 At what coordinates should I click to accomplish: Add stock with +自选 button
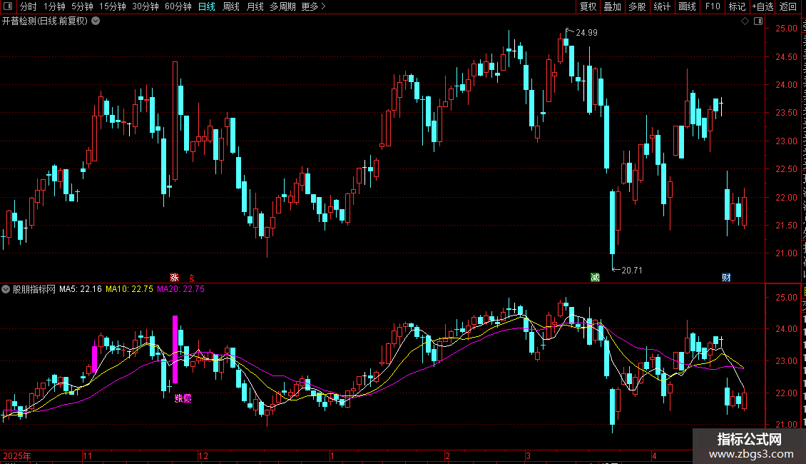coord(762,6)
